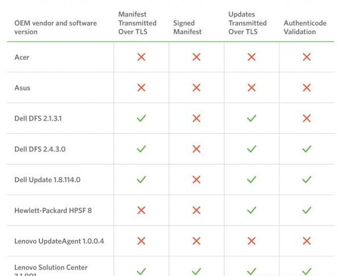Click Dell DFS 2.1.3.1 Authenticode Validation red X
The image size is (342, 276).
click(307, 118)
